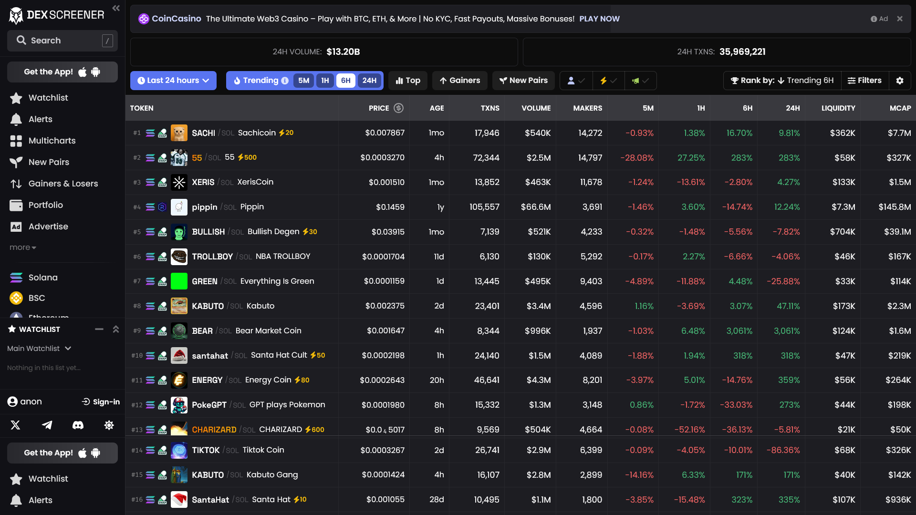Open Discord social icon
This screenshot has width=916, height=515.
(x=78, y=425)
